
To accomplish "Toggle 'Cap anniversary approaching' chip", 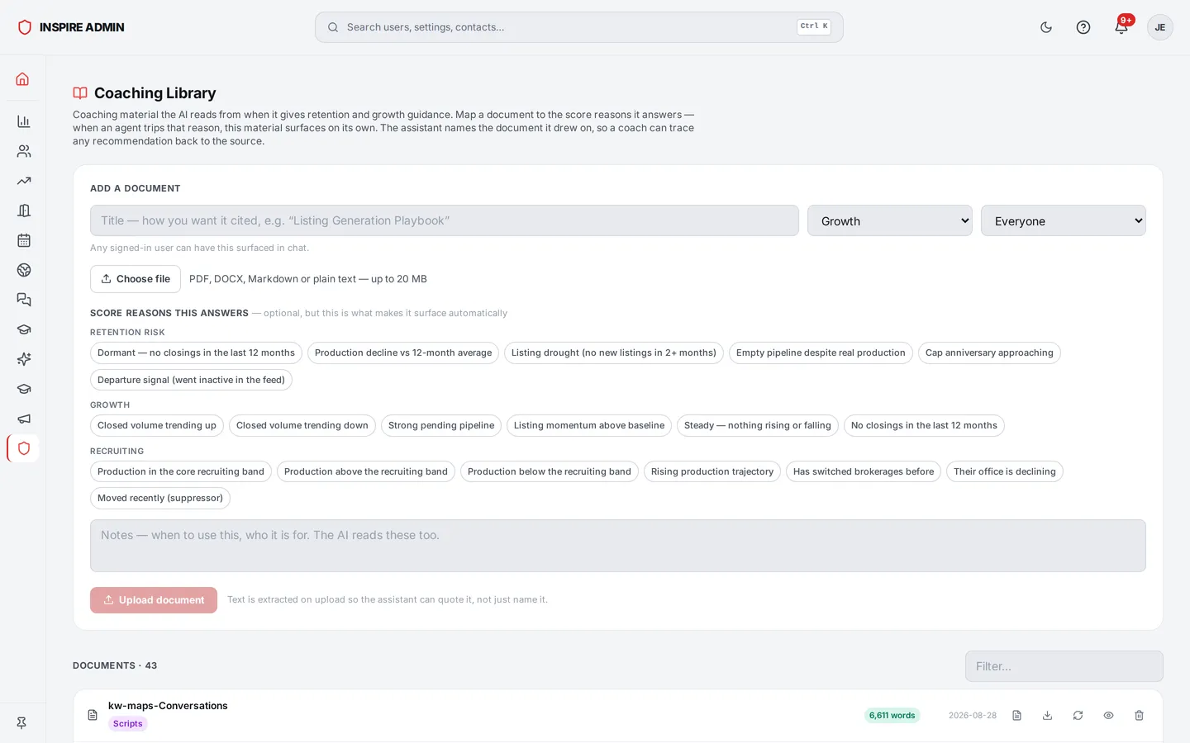I will [989, 353].
